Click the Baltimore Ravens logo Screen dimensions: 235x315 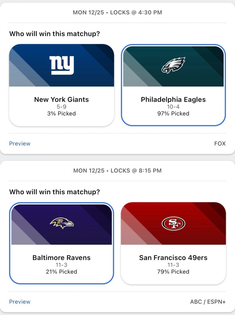[x=62, y=223]
